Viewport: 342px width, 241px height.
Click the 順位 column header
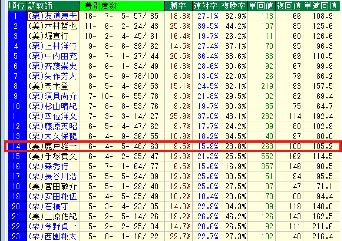point(17,6)
